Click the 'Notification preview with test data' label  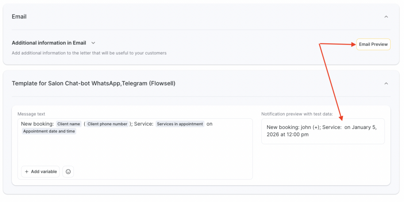(297, 114)
